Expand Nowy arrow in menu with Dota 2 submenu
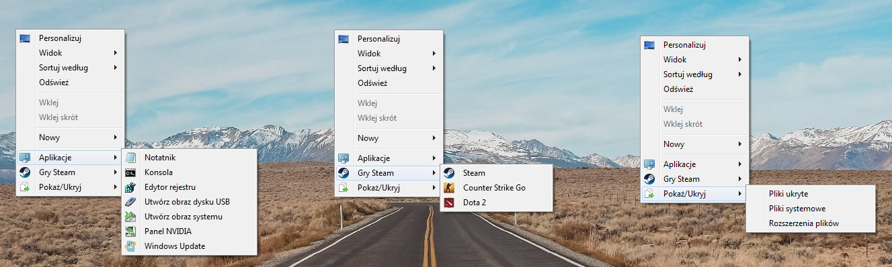This screenshot has height=267, width=892. click(x=434, y=138)
